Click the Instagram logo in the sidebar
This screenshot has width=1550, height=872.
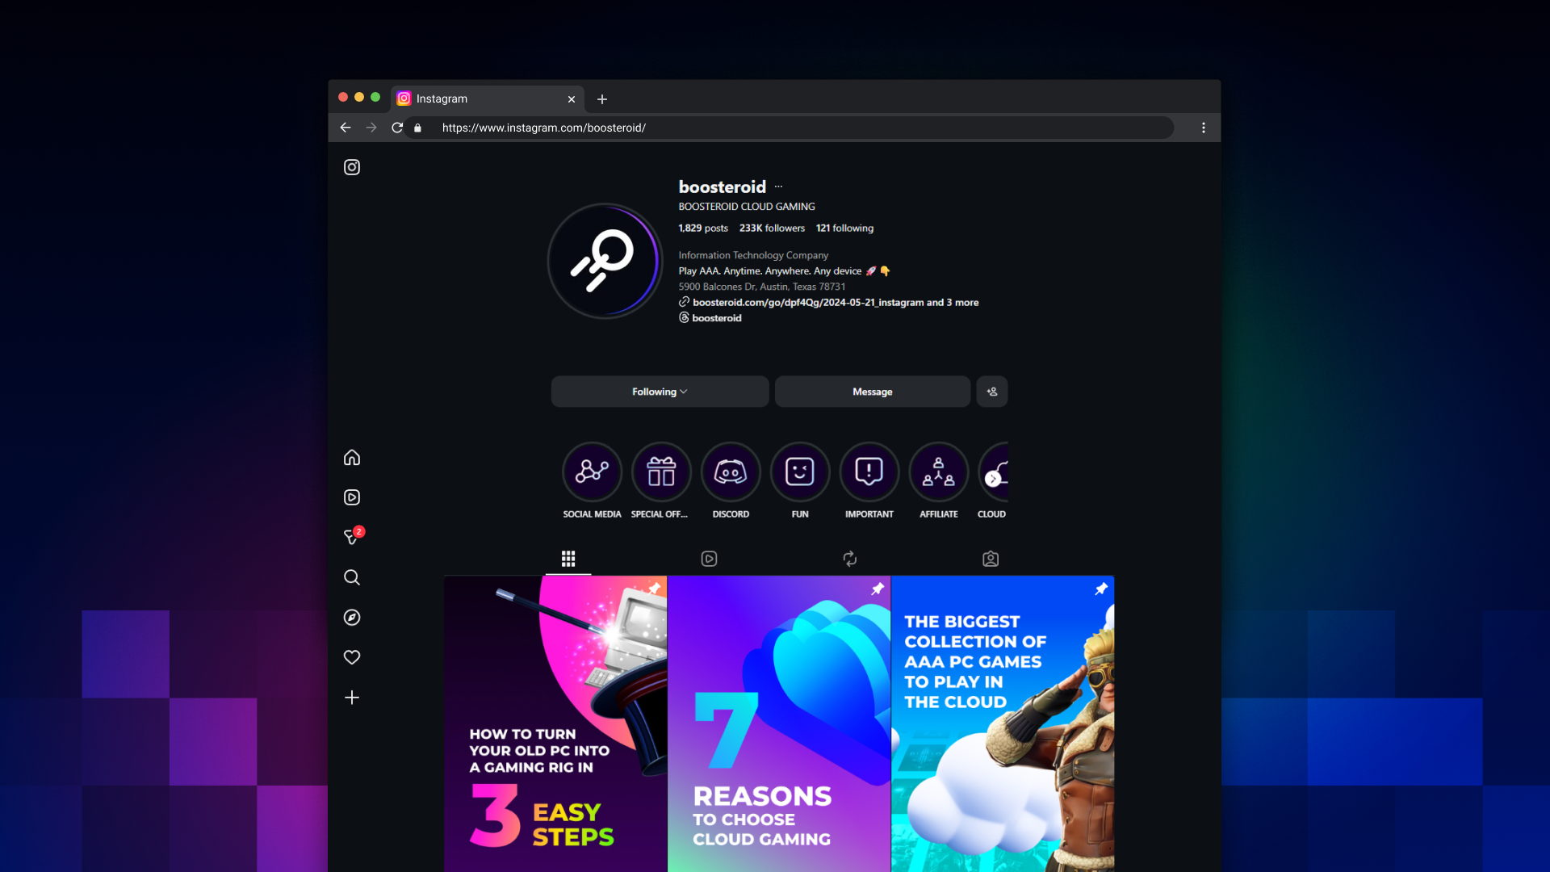(x=352, y=167)
